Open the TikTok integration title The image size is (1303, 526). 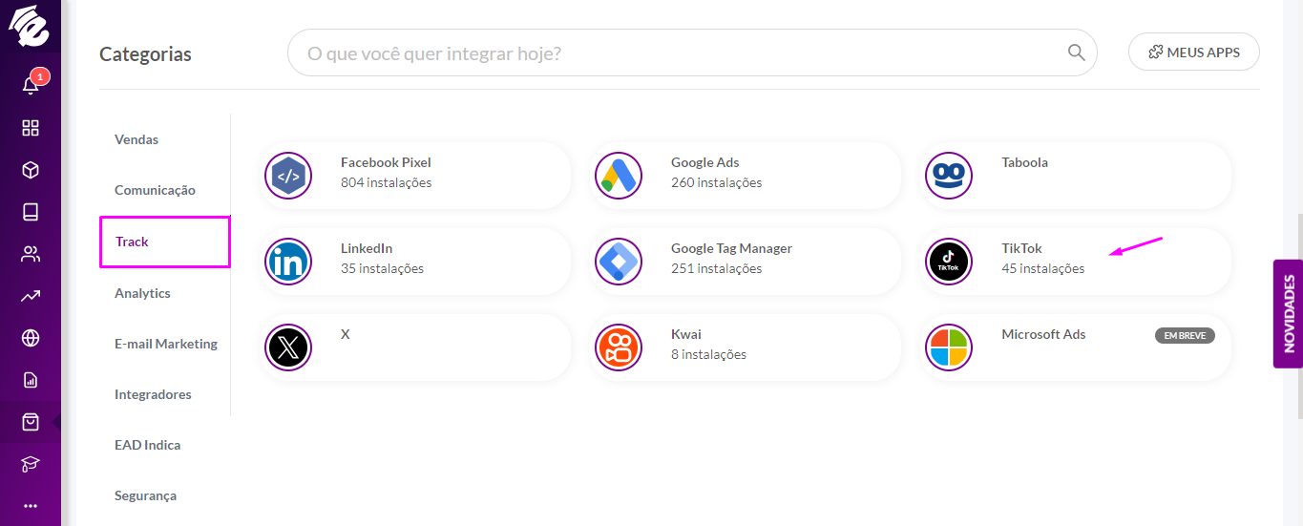(x=1021, y=248)
